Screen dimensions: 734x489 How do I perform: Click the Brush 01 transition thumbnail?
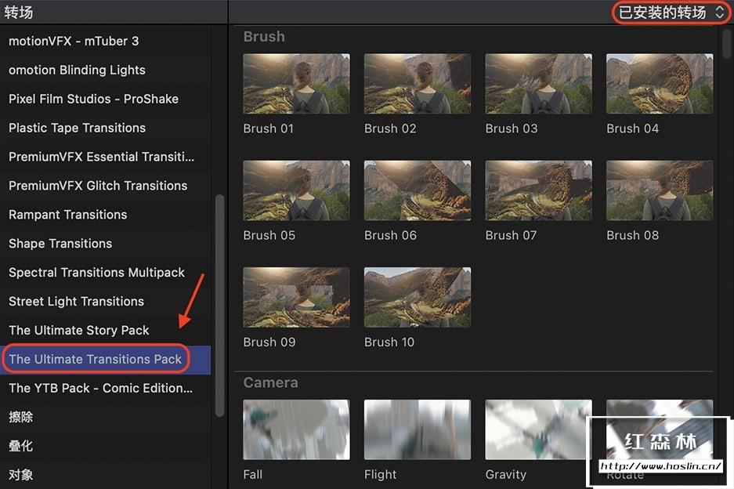coord(296,84)
